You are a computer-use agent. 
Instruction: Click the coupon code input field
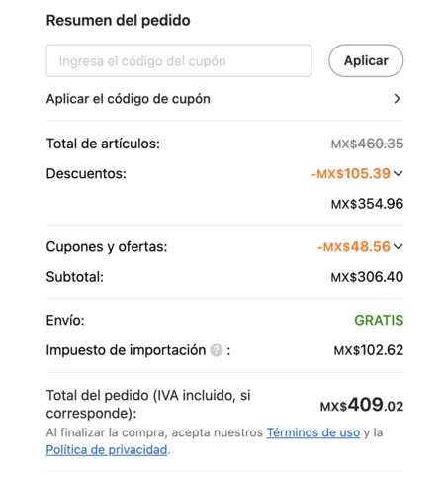pyautogui.click(x=179, y=60)
